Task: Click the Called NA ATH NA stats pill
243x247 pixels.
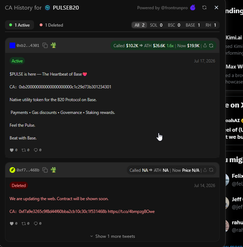Action: 171,170
